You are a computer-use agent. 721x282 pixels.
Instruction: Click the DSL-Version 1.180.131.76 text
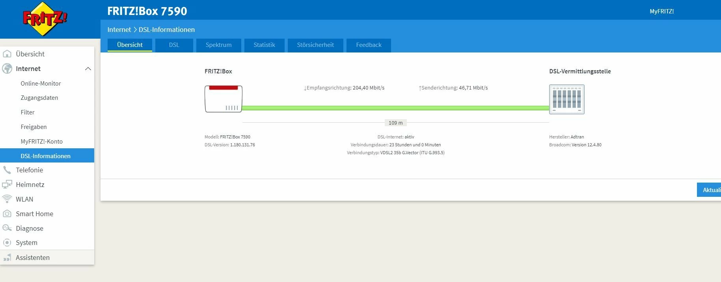point(230,145)
